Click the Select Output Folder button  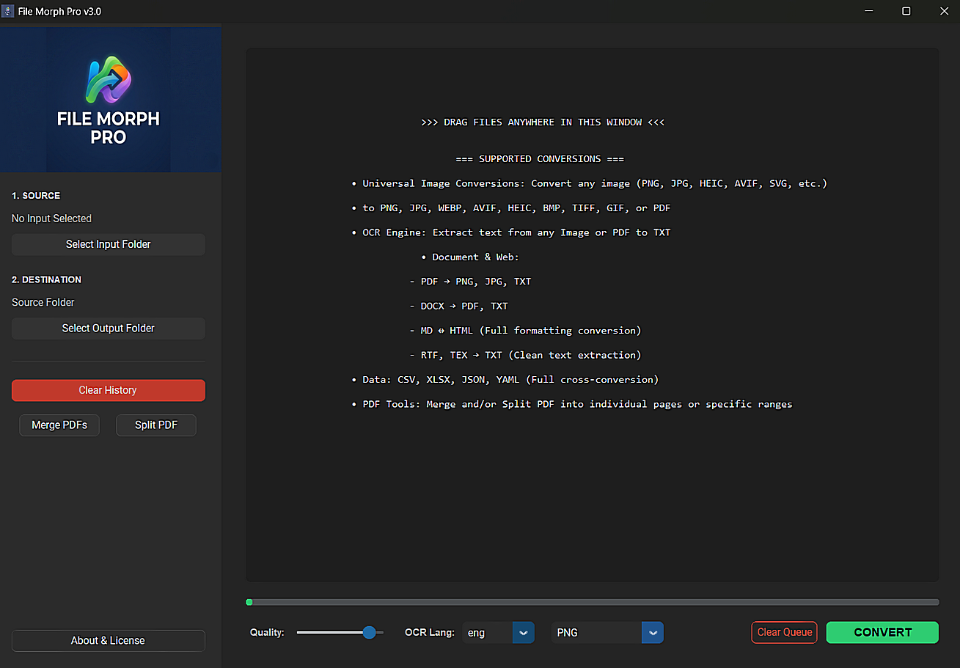click(x=109, y=329)
